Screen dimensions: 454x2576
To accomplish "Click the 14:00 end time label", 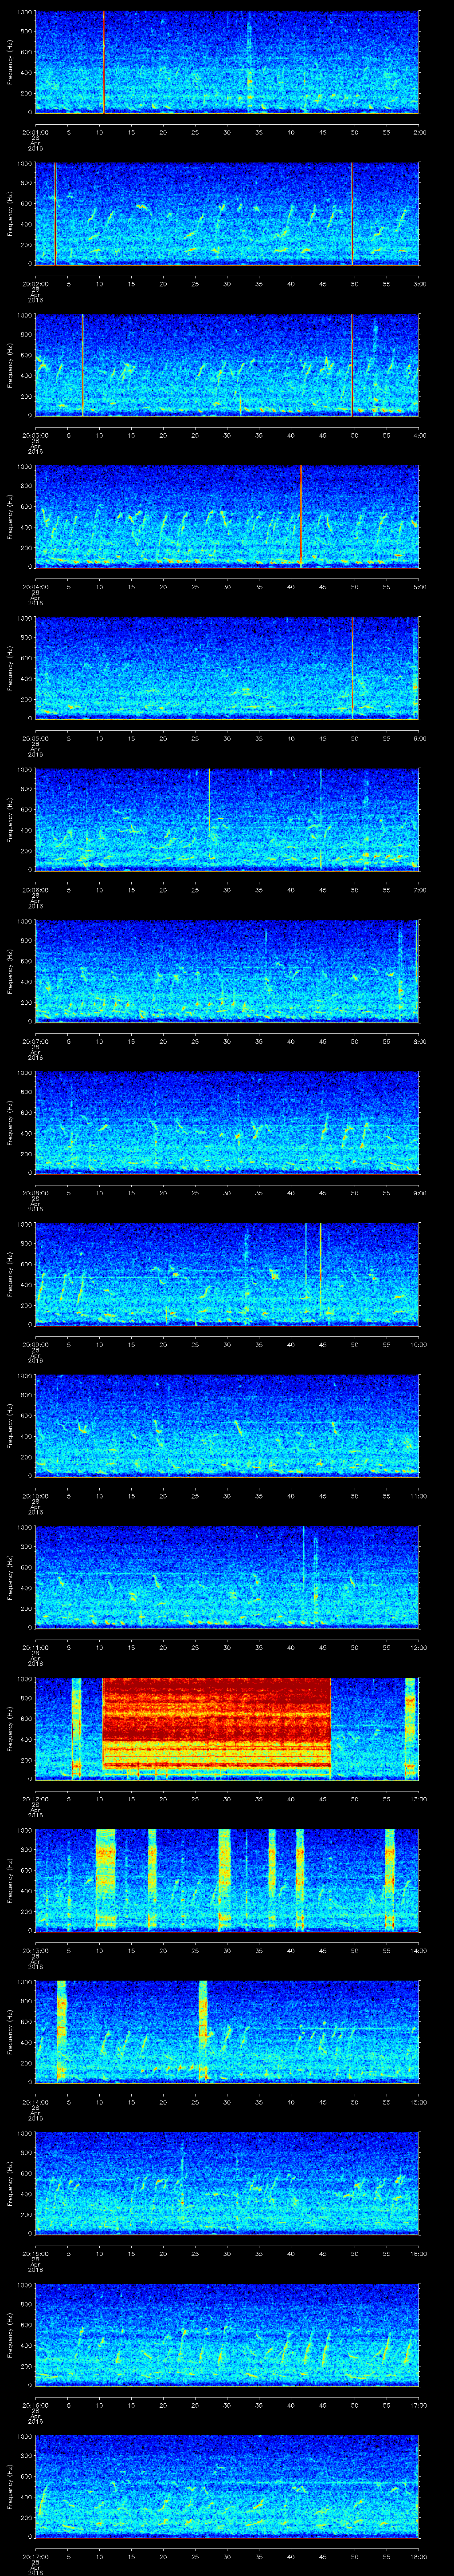I will point(419,1950).
